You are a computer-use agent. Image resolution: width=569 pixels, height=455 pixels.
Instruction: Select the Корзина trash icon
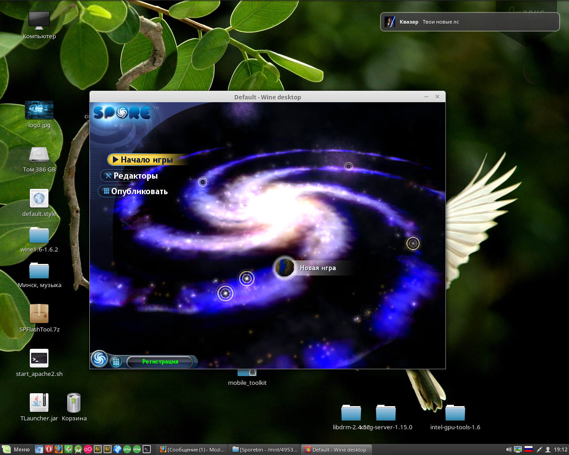tap(74, 403)
